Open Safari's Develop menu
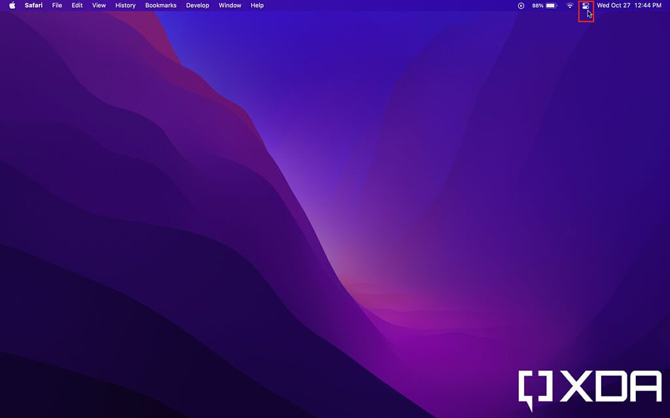This screenshot has width=670, height=418. (198, 5)
